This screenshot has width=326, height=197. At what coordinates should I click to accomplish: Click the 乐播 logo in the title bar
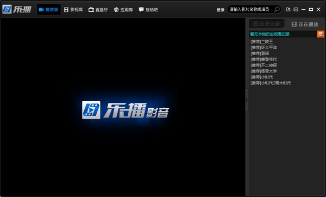(x=17, y=9)
